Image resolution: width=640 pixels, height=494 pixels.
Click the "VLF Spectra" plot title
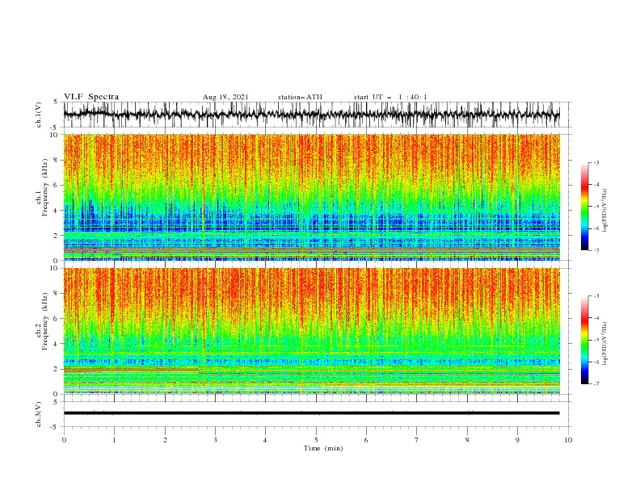coord(91,97)
